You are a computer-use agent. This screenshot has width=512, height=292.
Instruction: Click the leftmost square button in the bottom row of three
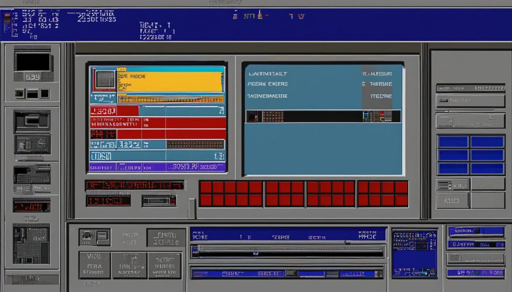(x=94, y=265)
